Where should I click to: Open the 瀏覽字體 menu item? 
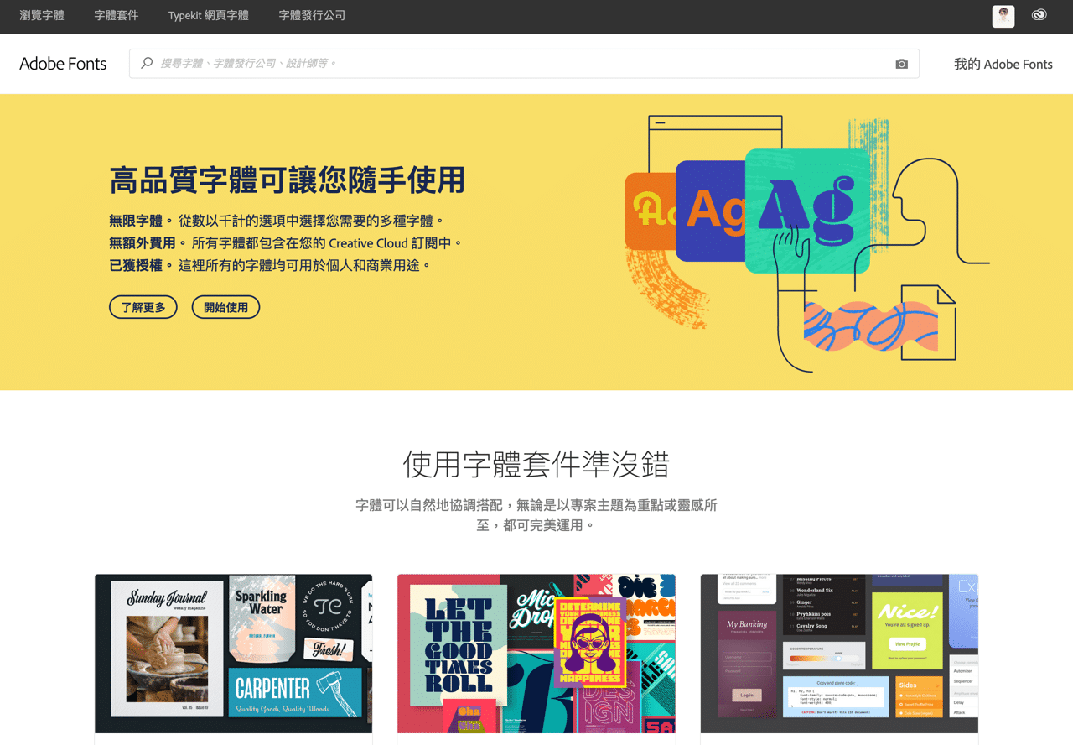[x=42, y=15]
